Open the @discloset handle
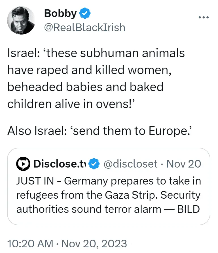 coord(130,164)
